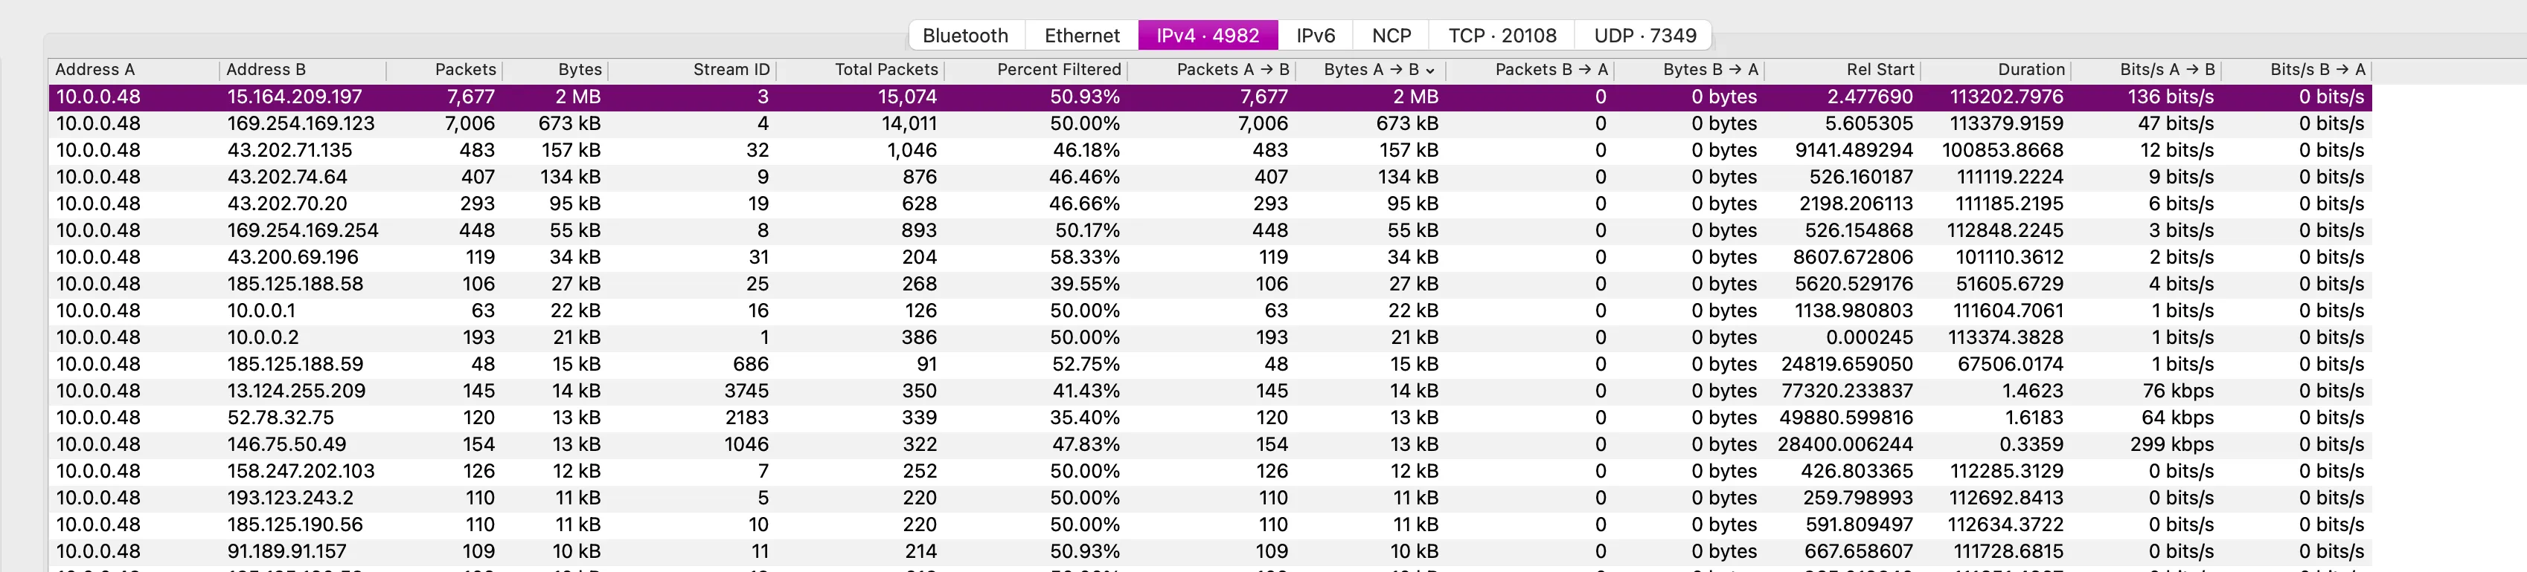This screenshot has height=572, width=2527.
Task: Sort by Rel Start column header
Action: (1880, 70)
